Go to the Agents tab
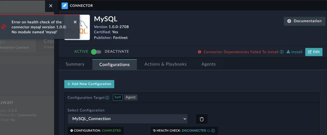The width and height of the screenshot is (327, 135). tap(209, 64)
